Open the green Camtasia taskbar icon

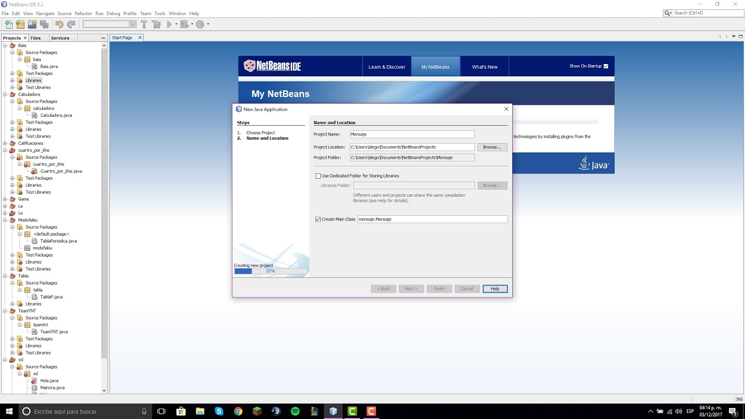pyautogui.click(x=352, y=411)
